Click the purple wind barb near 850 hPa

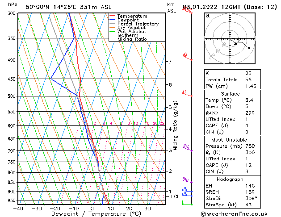[x=187, y=180]
